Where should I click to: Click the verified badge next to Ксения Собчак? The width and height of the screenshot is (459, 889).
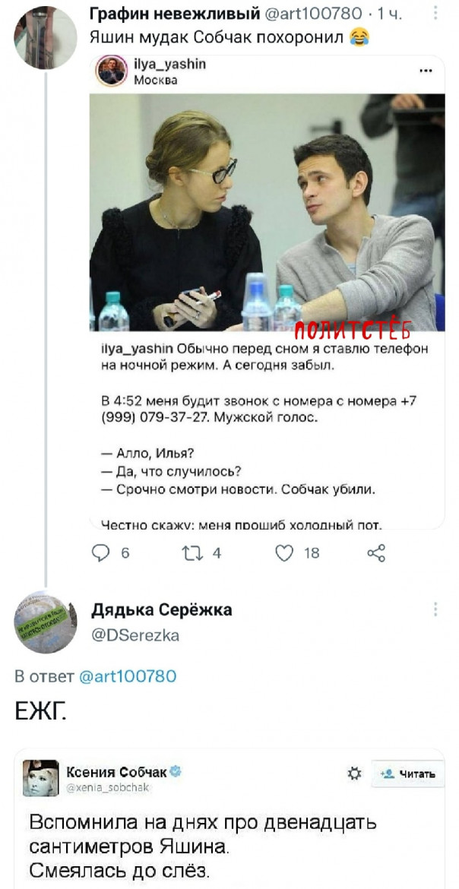(176, 772)
